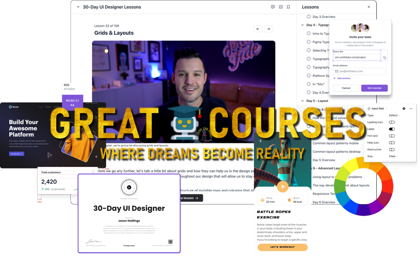420x256 pixels.
Task: Click Our Services on the Enver page
Action: tap(17, 154)
